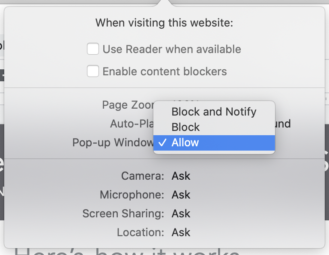The width and height of the screenshot is (329, 255).
Task: Click the When visiting this website heading
Action: [x=164, y=23]
